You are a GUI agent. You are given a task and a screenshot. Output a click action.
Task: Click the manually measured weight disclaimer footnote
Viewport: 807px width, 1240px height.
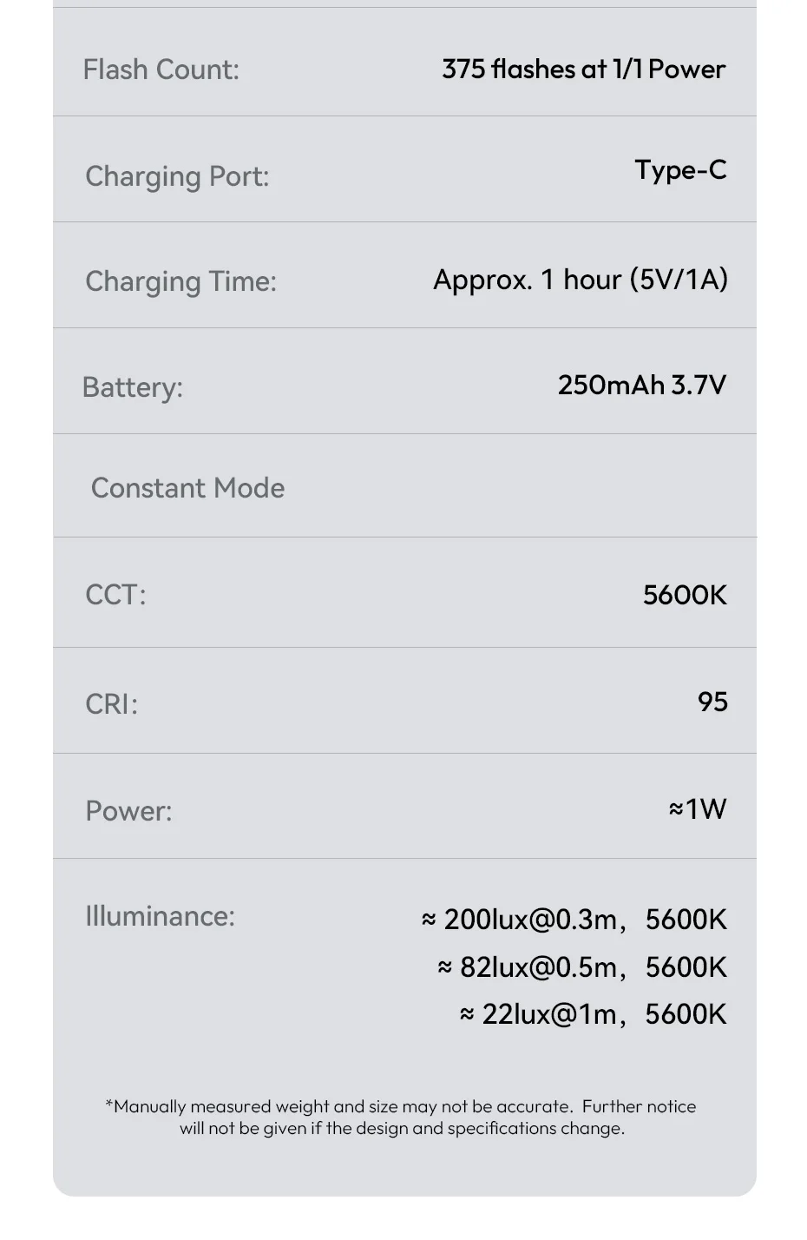pos(401,1118)
